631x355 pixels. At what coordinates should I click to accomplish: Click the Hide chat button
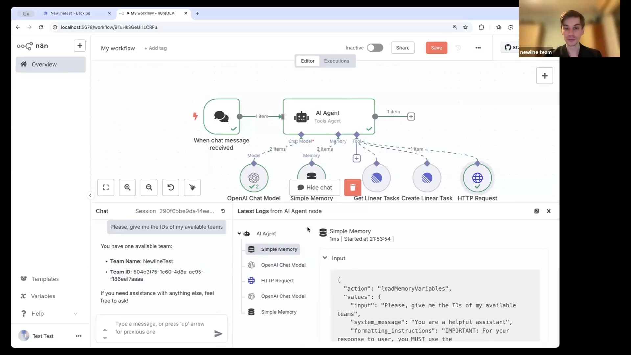[x=315, y=187]
